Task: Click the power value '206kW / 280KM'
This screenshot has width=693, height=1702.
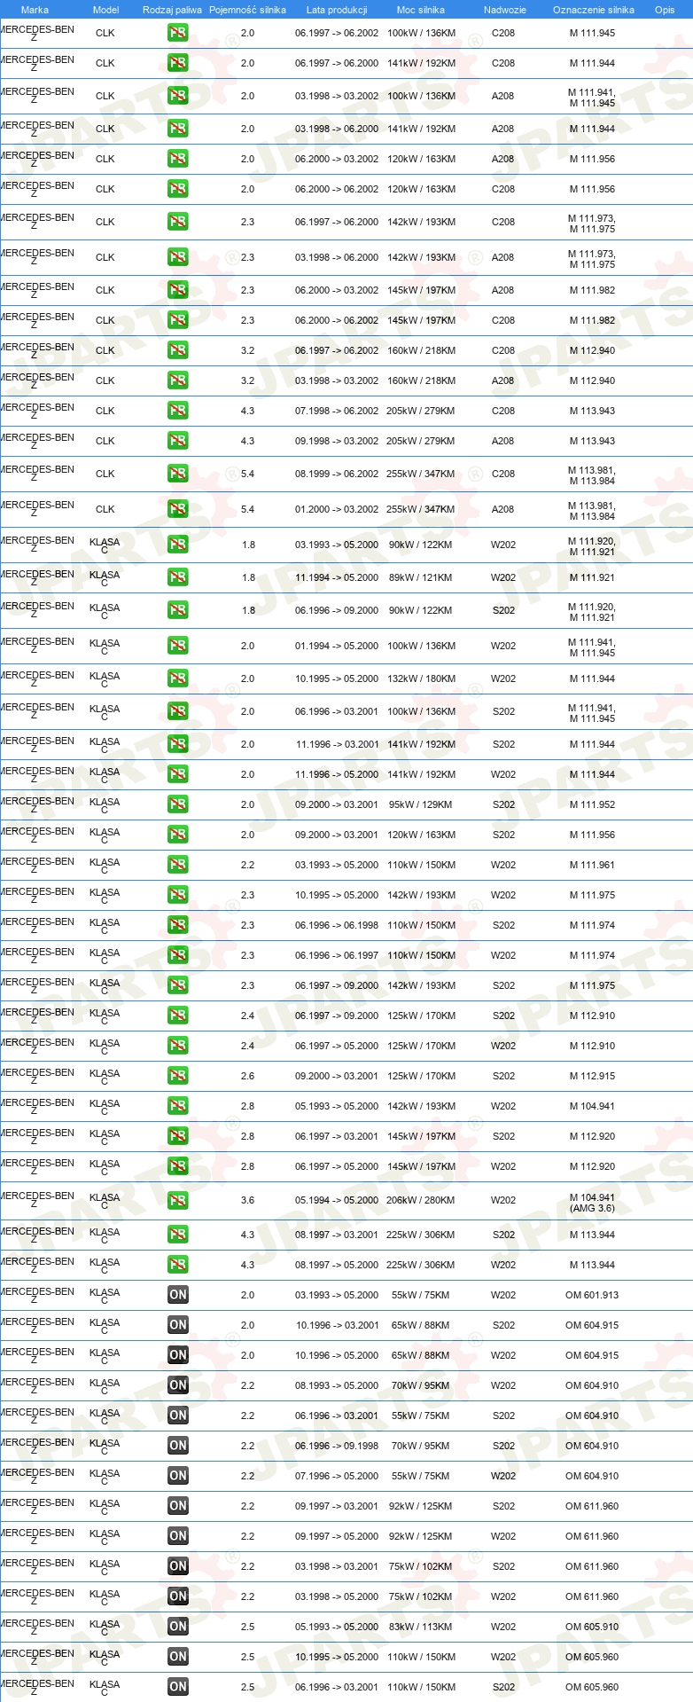Action: coord(421,1200)
